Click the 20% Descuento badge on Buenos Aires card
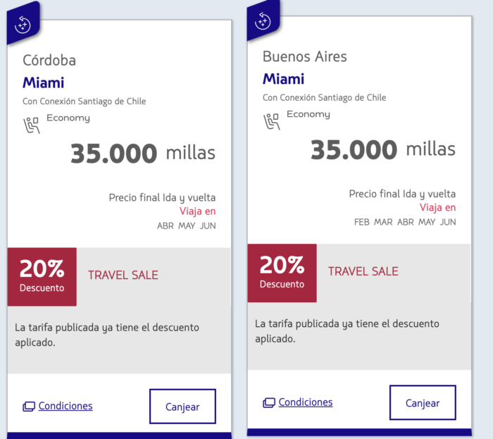Screen dimensions: 493x439 pos(282,273)
